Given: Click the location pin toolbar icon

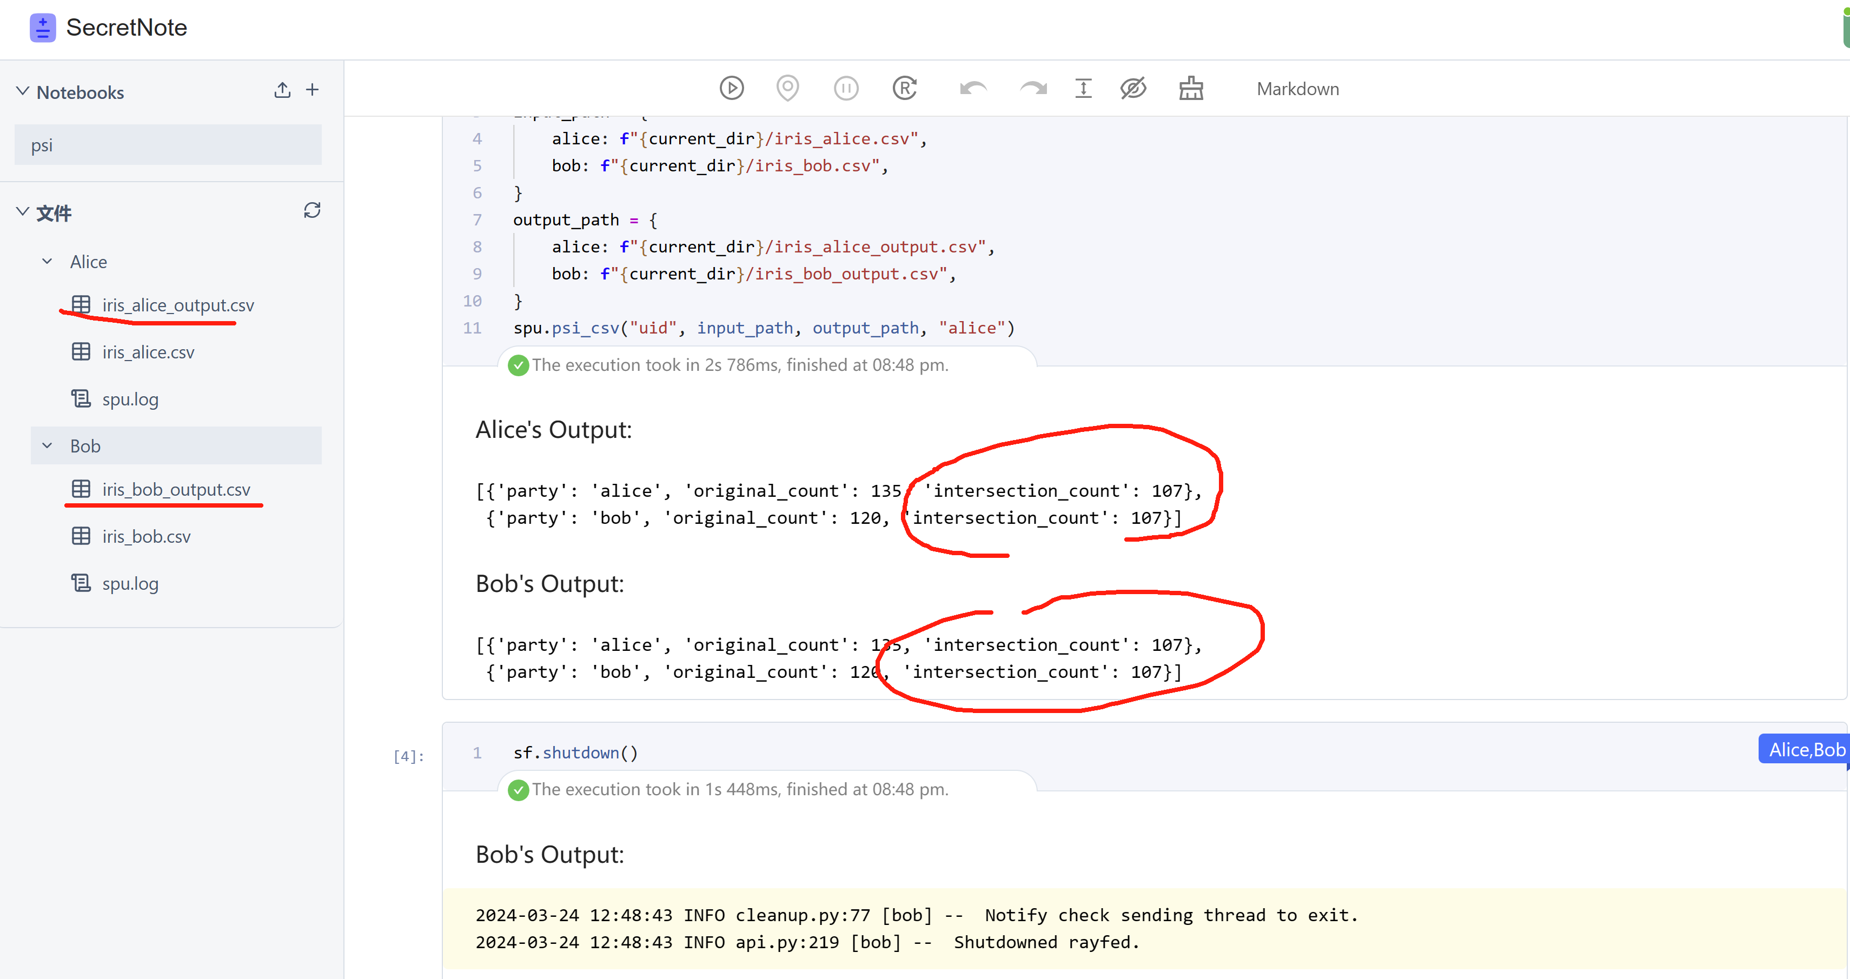Looking at the screenshot, I should [788, 88].
